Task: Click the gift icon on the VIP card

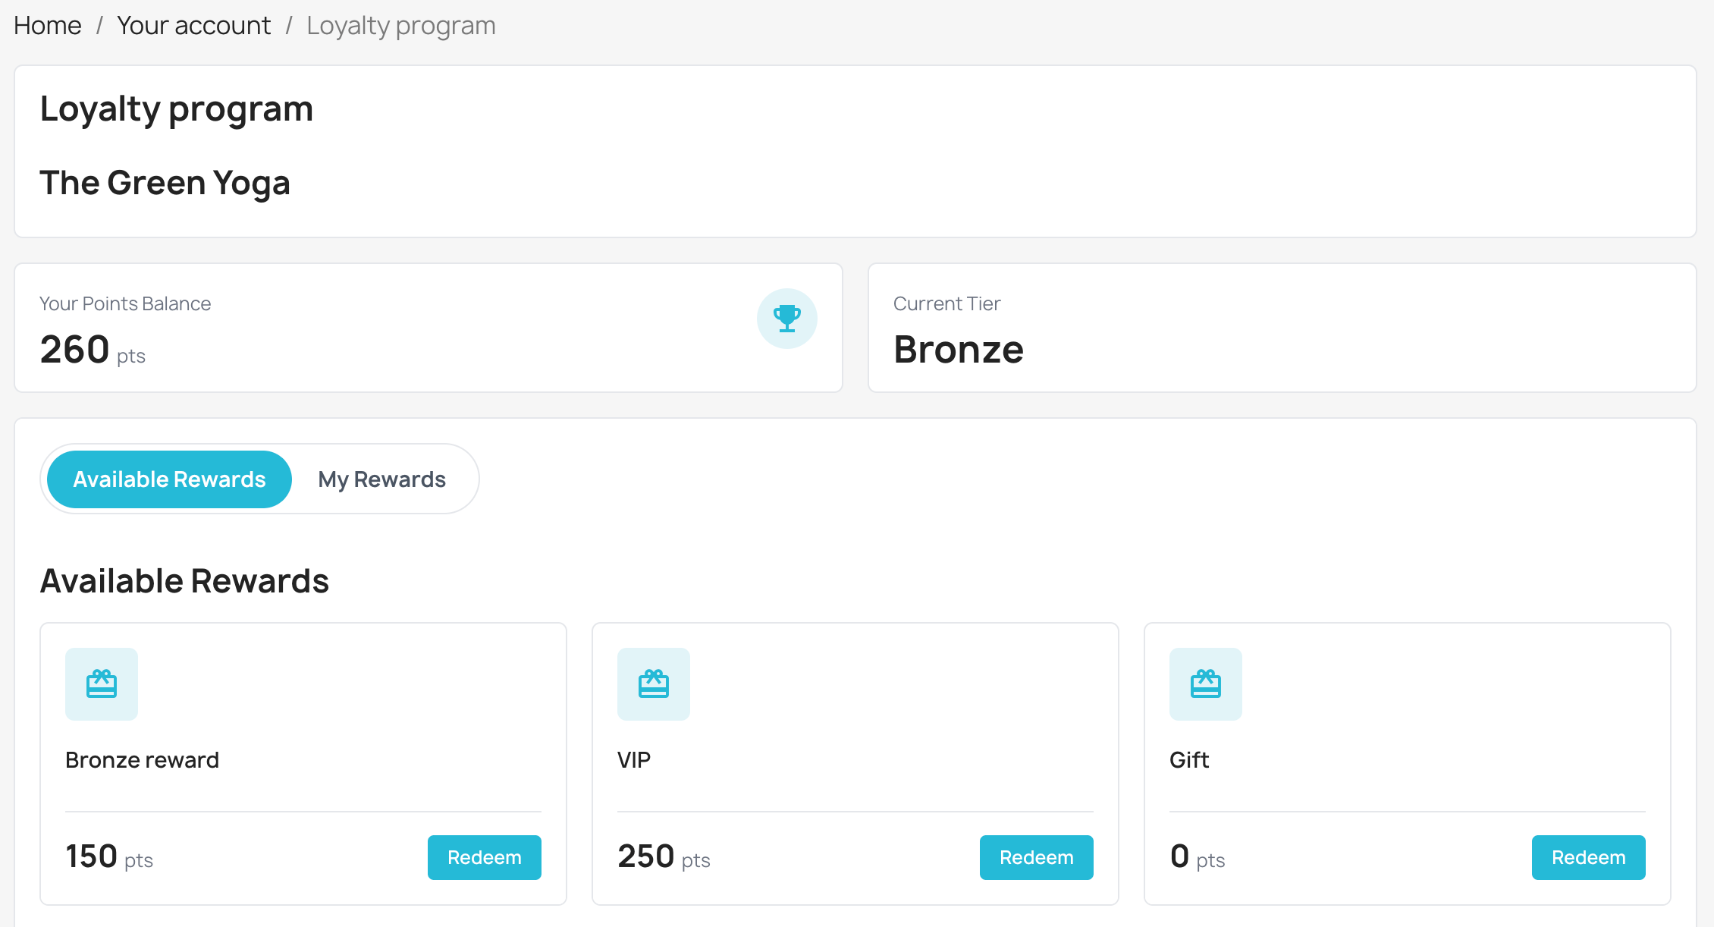Action: click(x=653, y=683)
